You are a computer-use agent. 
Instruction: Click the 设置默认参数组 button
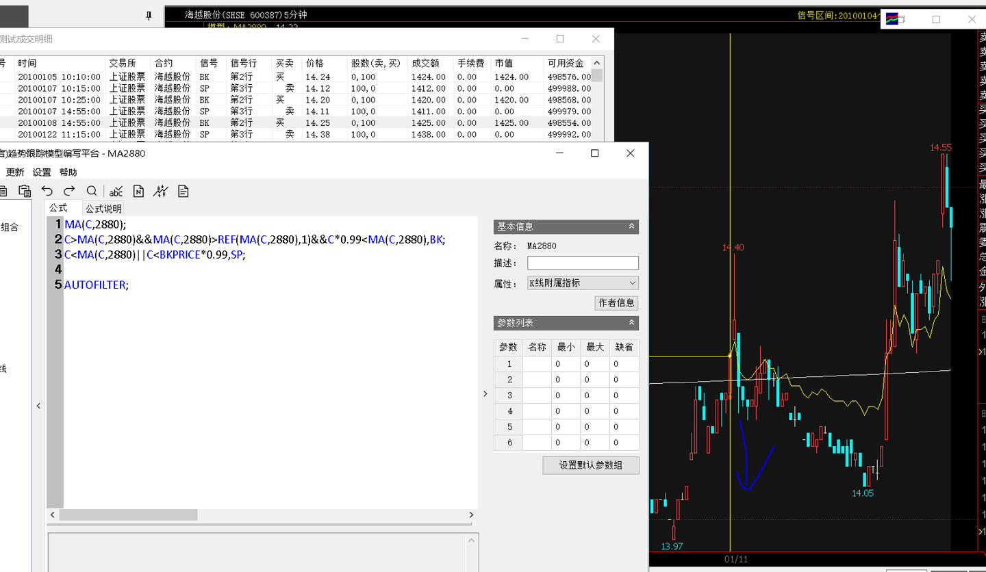[x=591, y=465]
